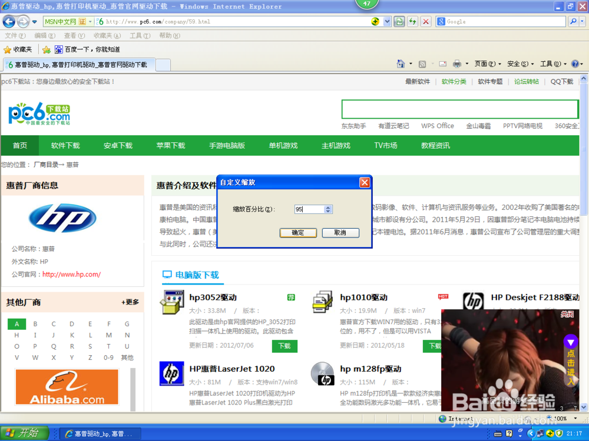The width and height of the screenshot is (589, 441).
Task: Refresh the page with the green arrows icon
Action: tap(412, 22)
